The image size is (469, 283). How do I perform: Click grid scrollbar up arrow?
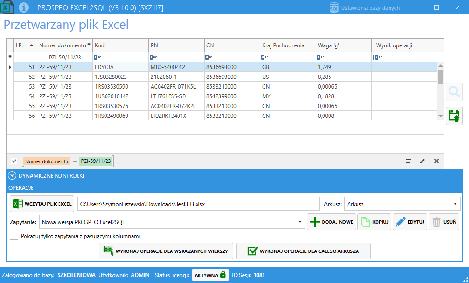[441, 66]
